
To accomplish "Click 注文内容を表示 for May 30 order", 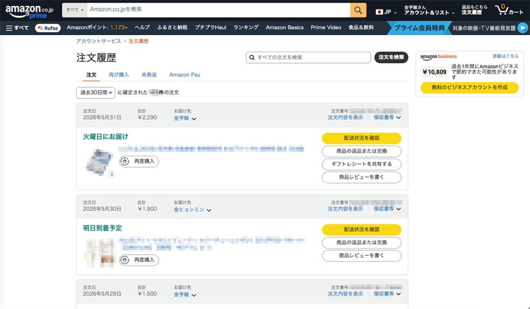I will coord(345,209).
